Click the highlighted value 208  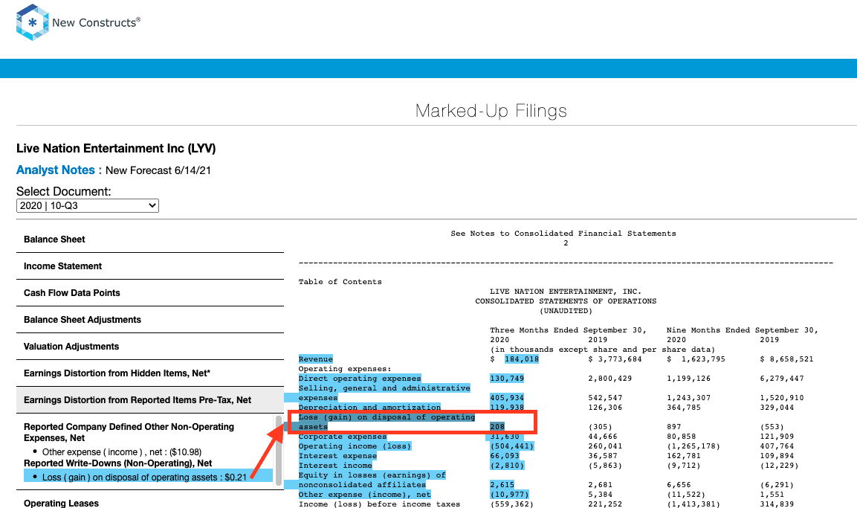pyautogui.click(x=497, y=427)
